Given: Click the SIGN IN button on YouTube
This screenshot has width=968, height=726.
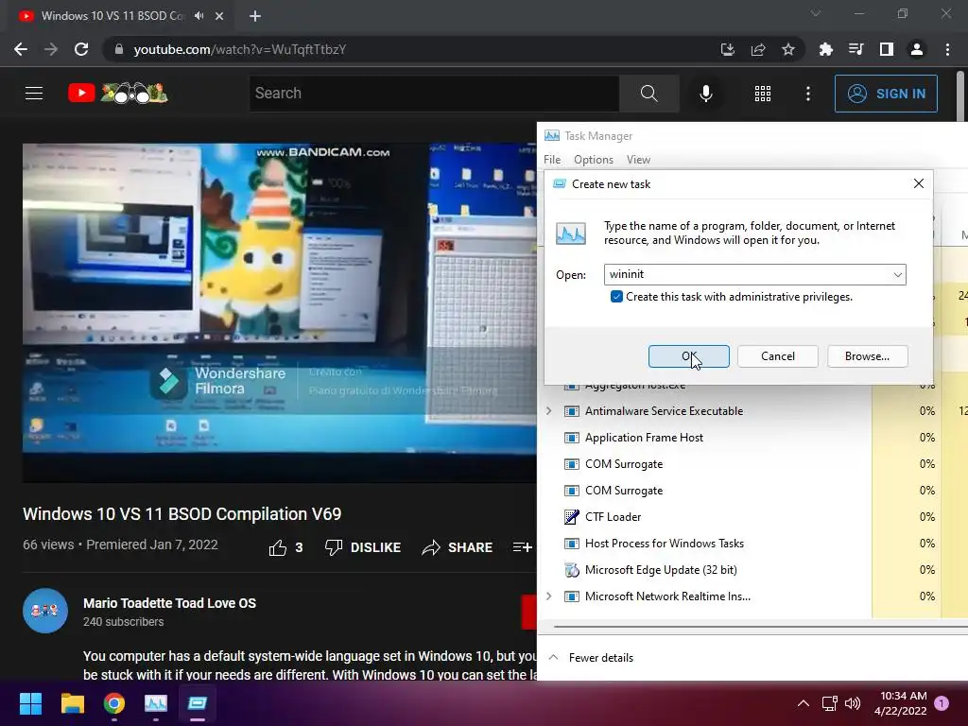Looking at the screenshot, I should coord(886,94).
